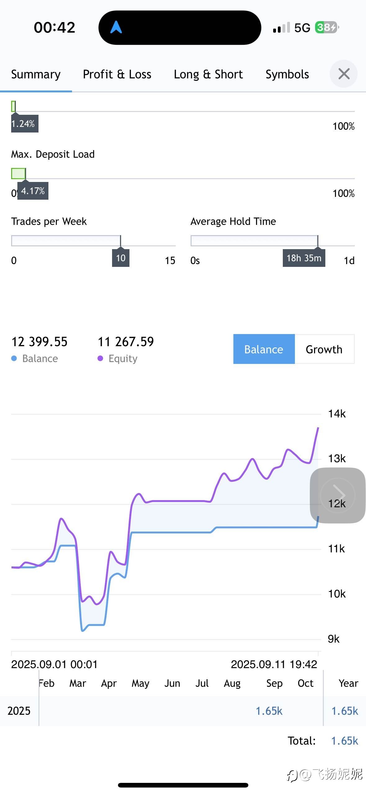Tap the purple Equity legend dot
366x795 pixels.
pos(100,358)
